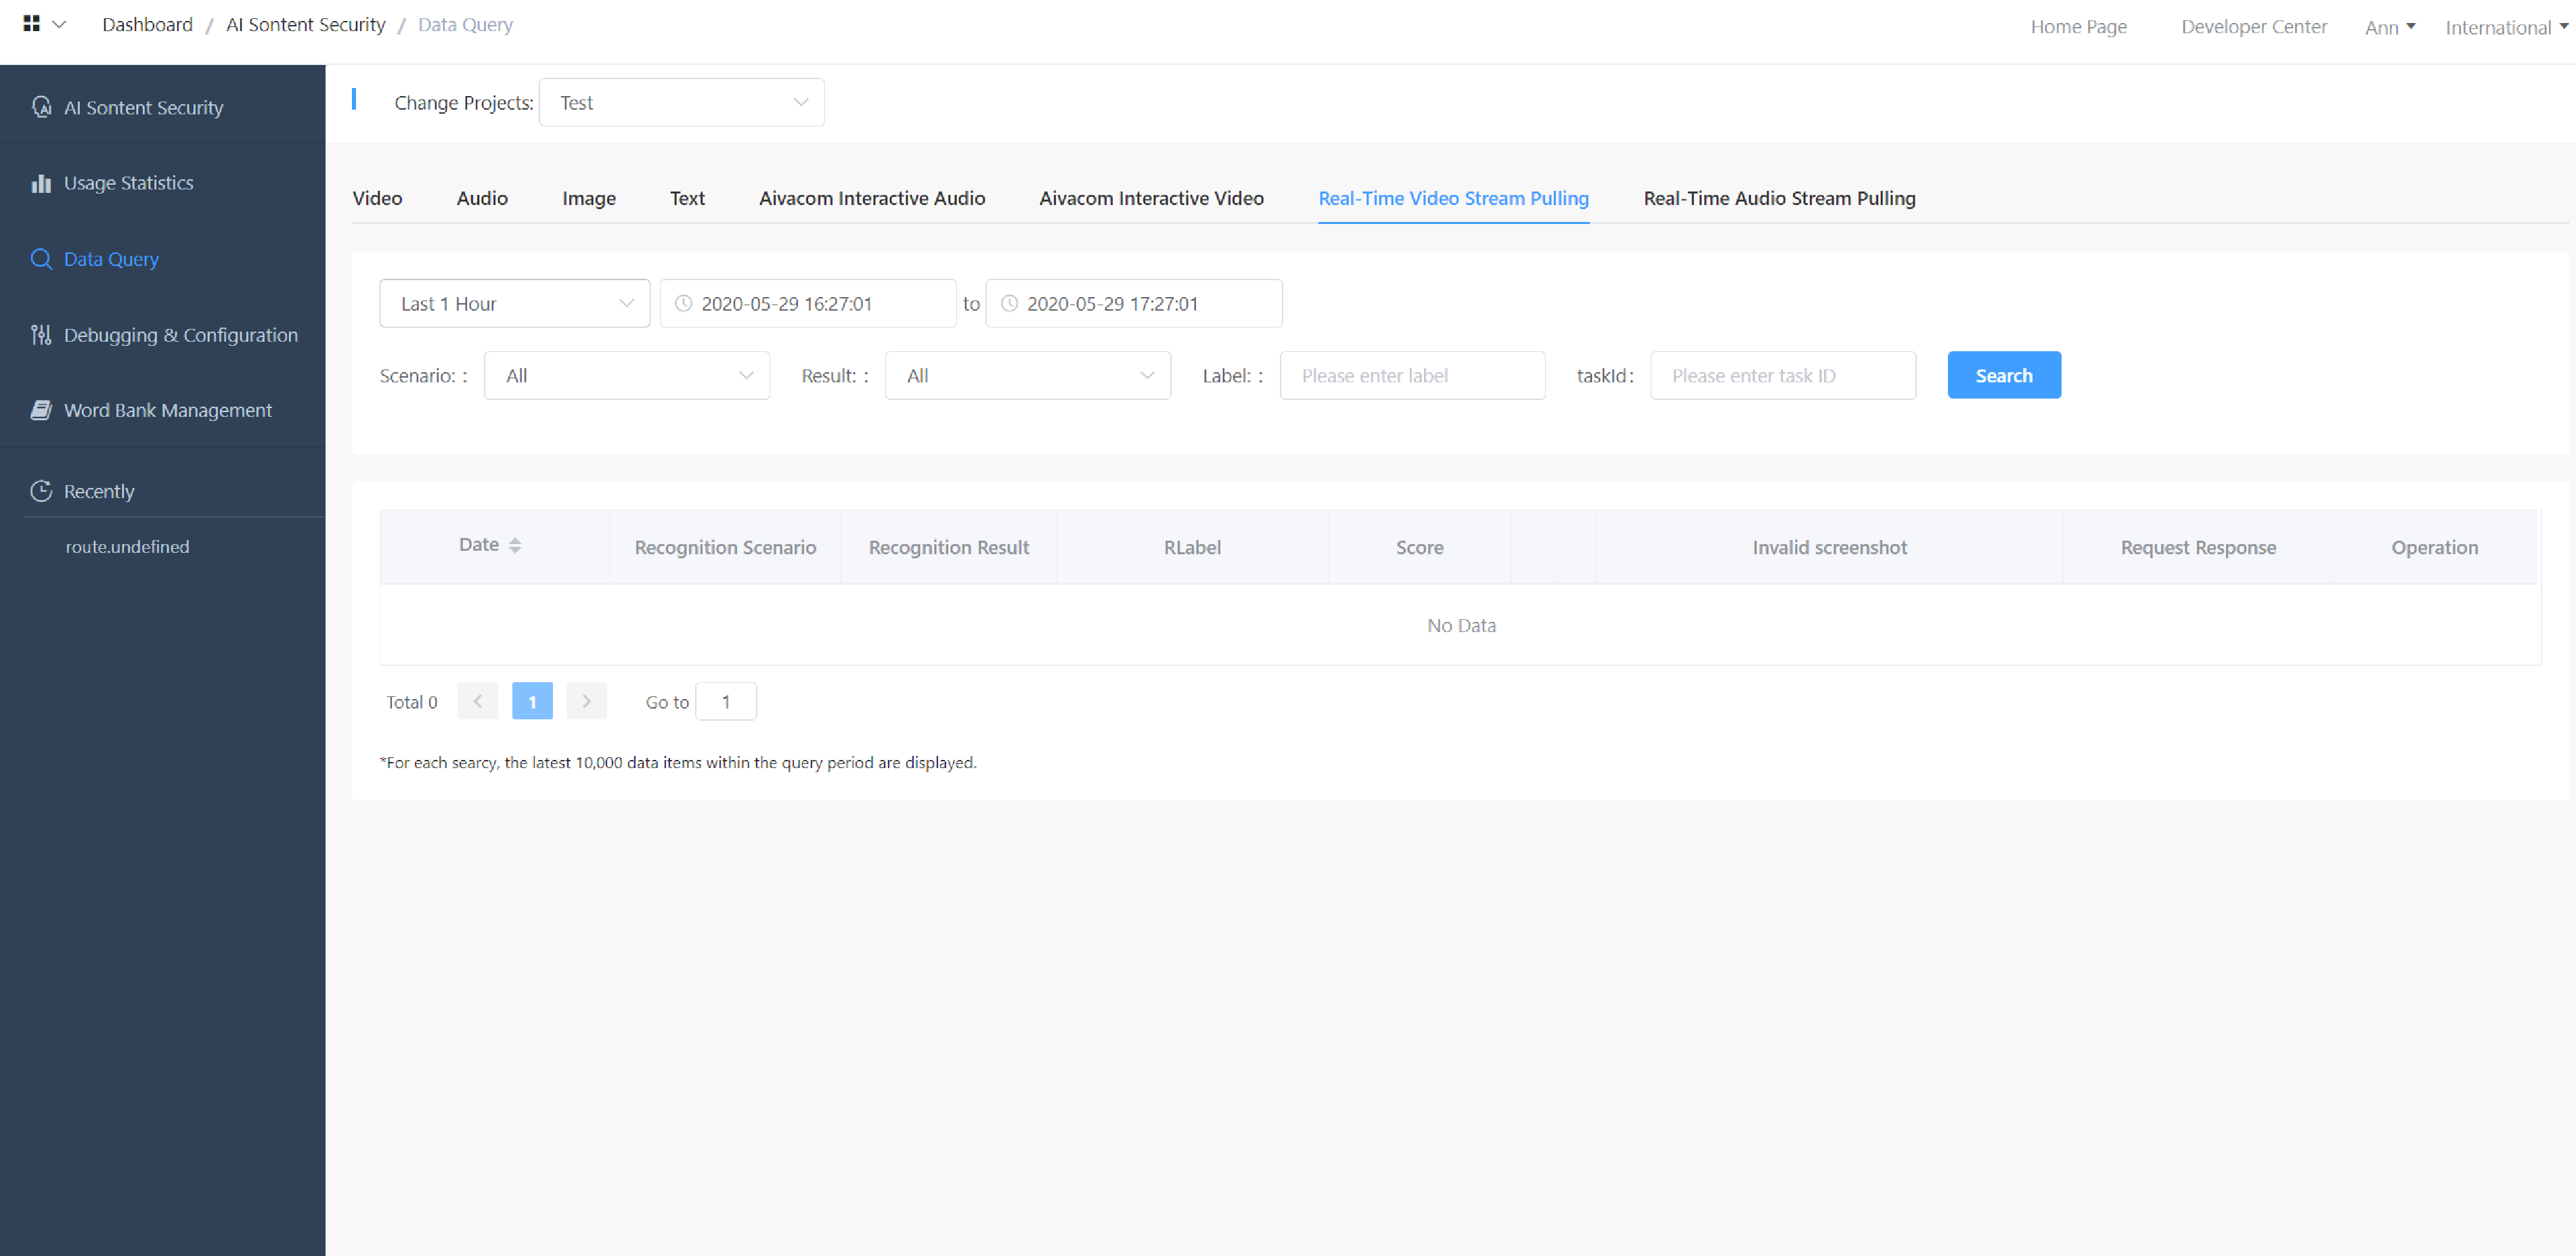2576x1256 pixels.
Task: Switch to Aivacom Interactive Audio tab
Action: (871, 198)
